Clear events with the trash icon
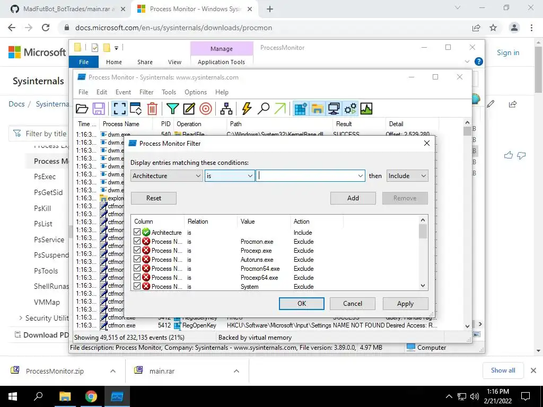 point(152,109)
